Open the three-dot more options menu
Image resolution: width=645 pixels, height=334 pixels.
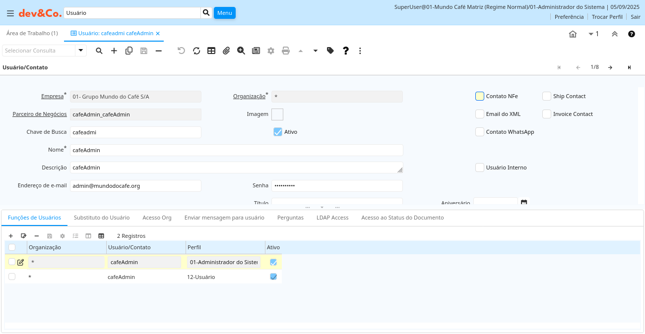[360, 51]
